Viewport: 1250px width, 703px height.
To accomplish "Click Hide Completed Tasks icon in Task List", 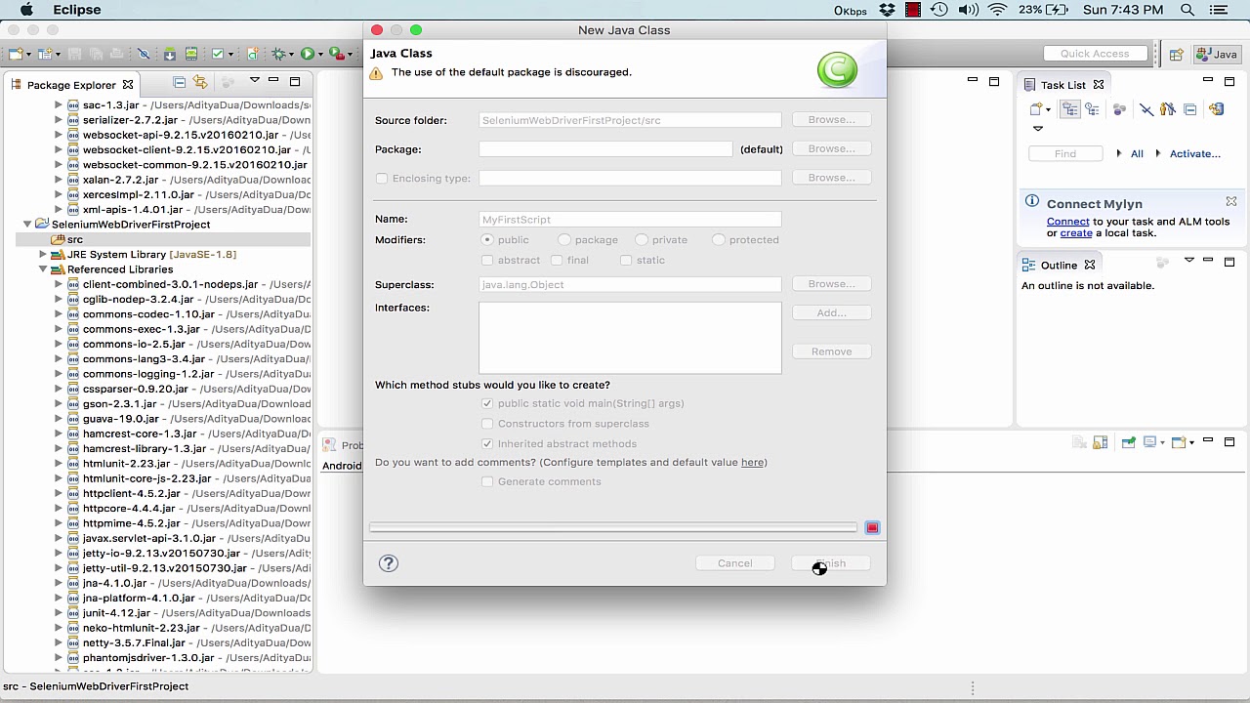I will (x=1146, y=109).
